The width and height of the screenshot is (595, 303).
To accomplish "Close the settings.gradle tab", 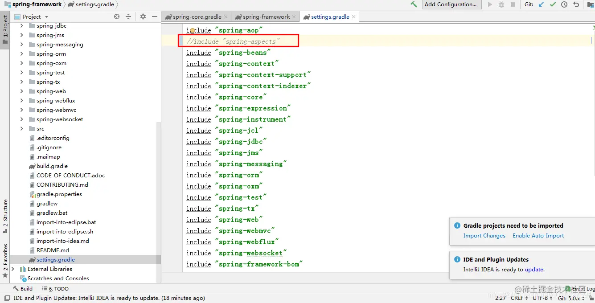I will click(x=354, y=16).
